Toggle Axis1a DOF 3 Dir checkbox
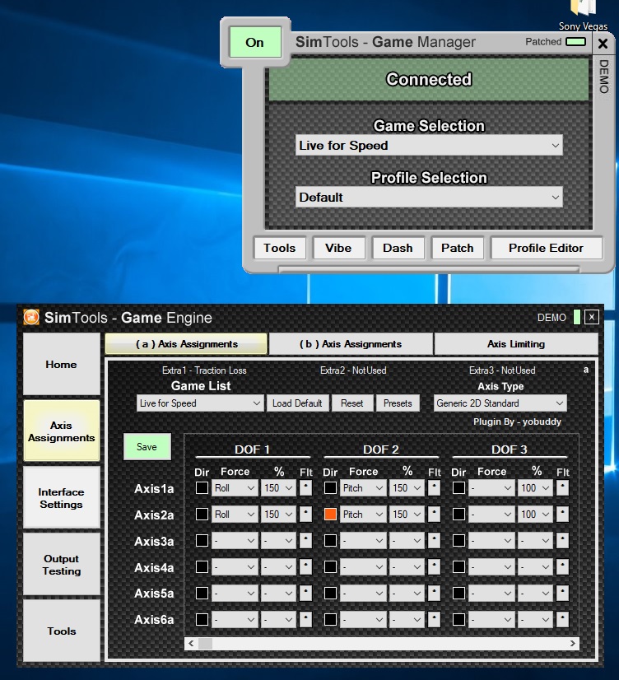The image size is (619, 680). coord(458,488)
